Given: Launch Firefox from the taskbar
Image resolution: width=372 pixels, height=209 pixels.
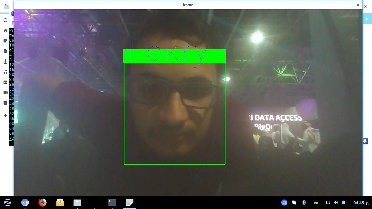Looking at the screenshot, I should [42, 202].
